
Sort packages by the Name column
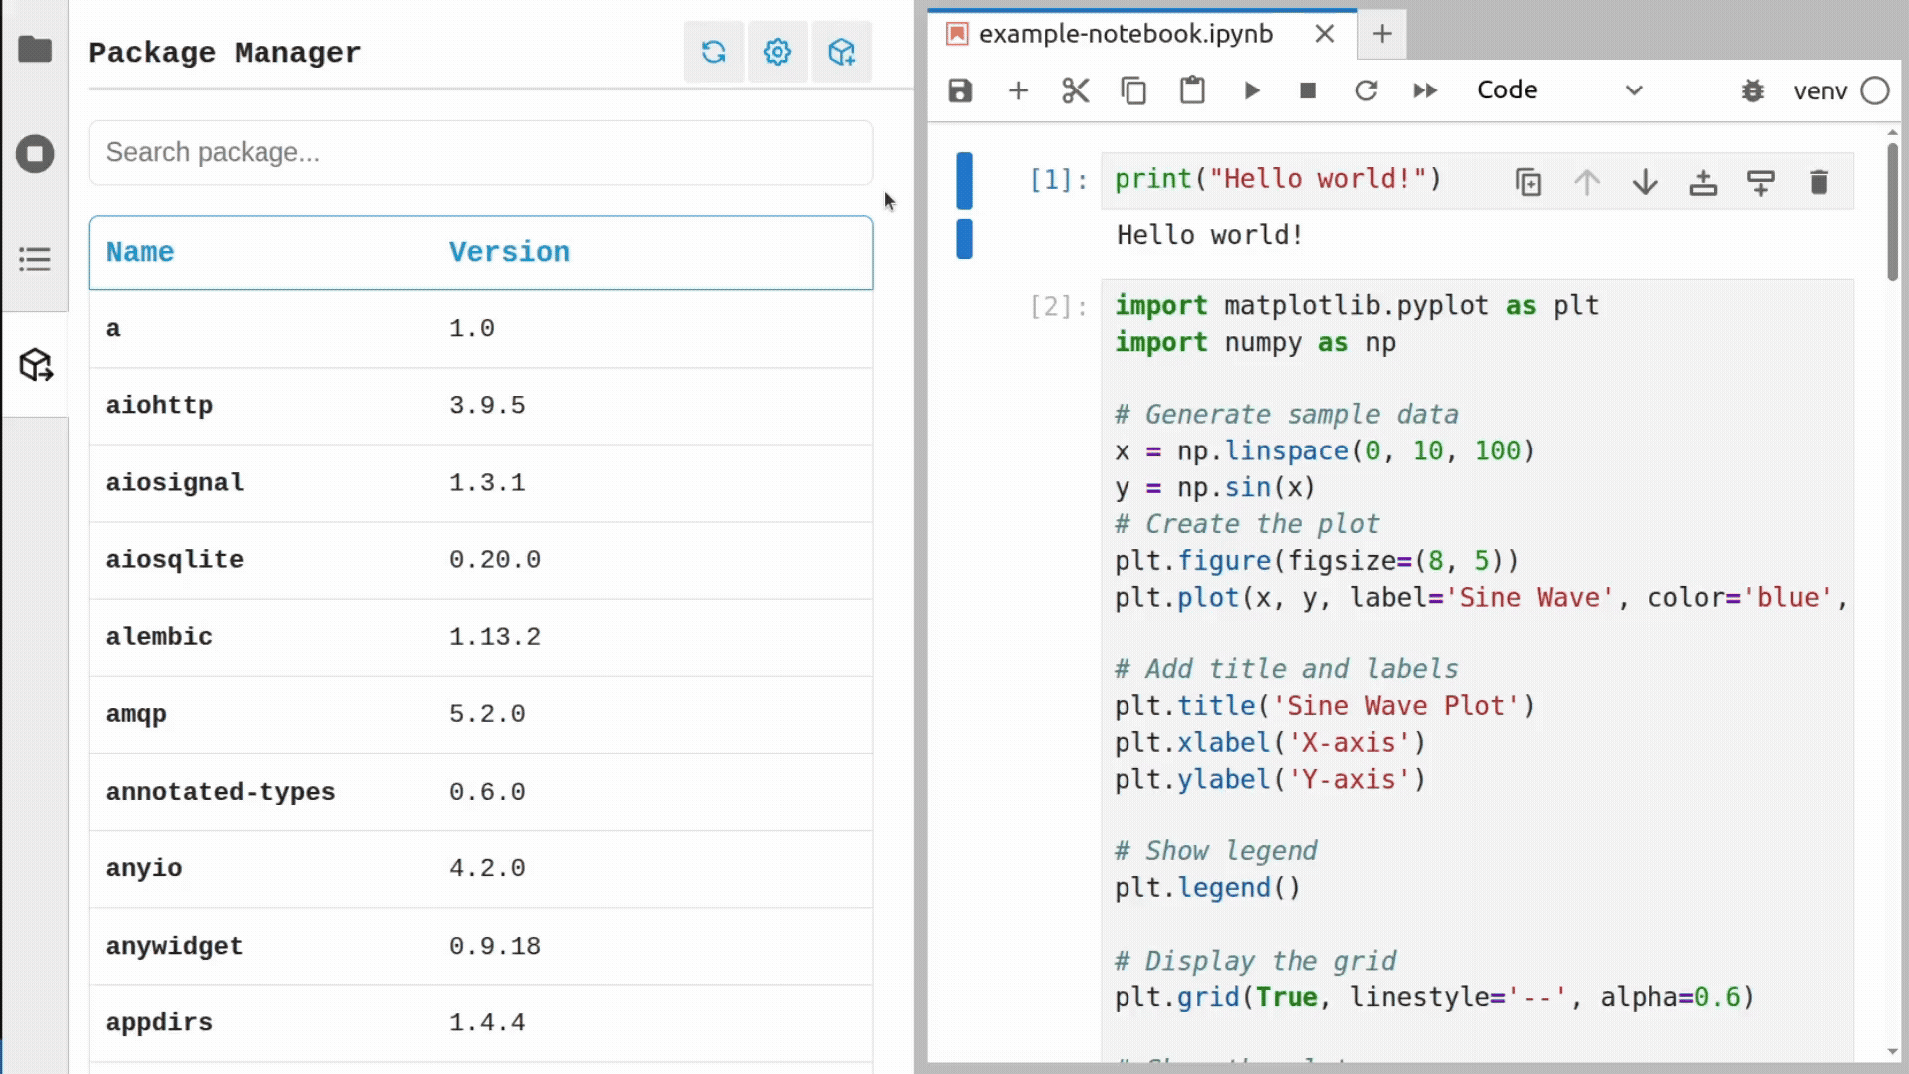click(x=139, y=252)
